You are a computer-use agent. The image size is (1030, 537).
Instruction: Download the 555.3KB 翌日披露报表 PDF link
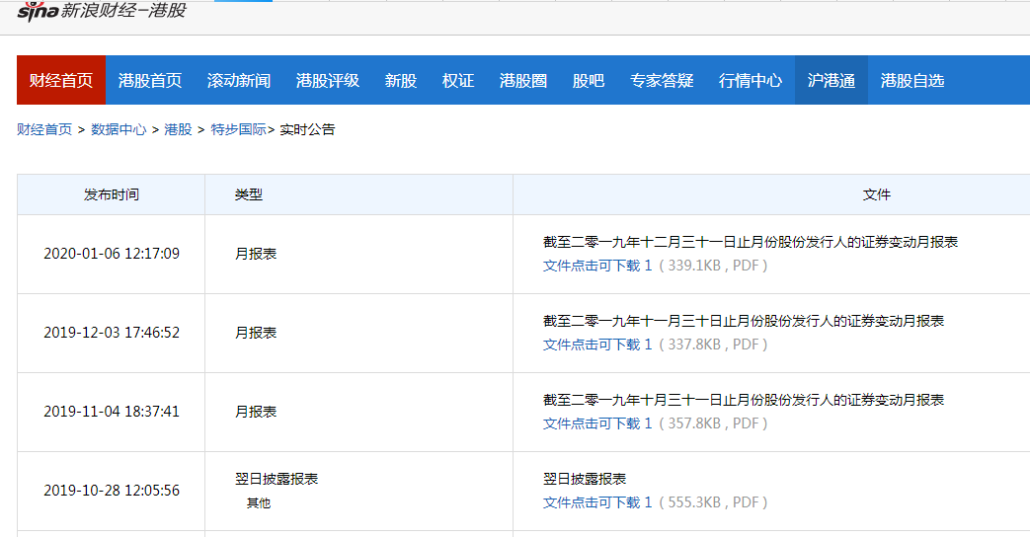tap(597, 502)
